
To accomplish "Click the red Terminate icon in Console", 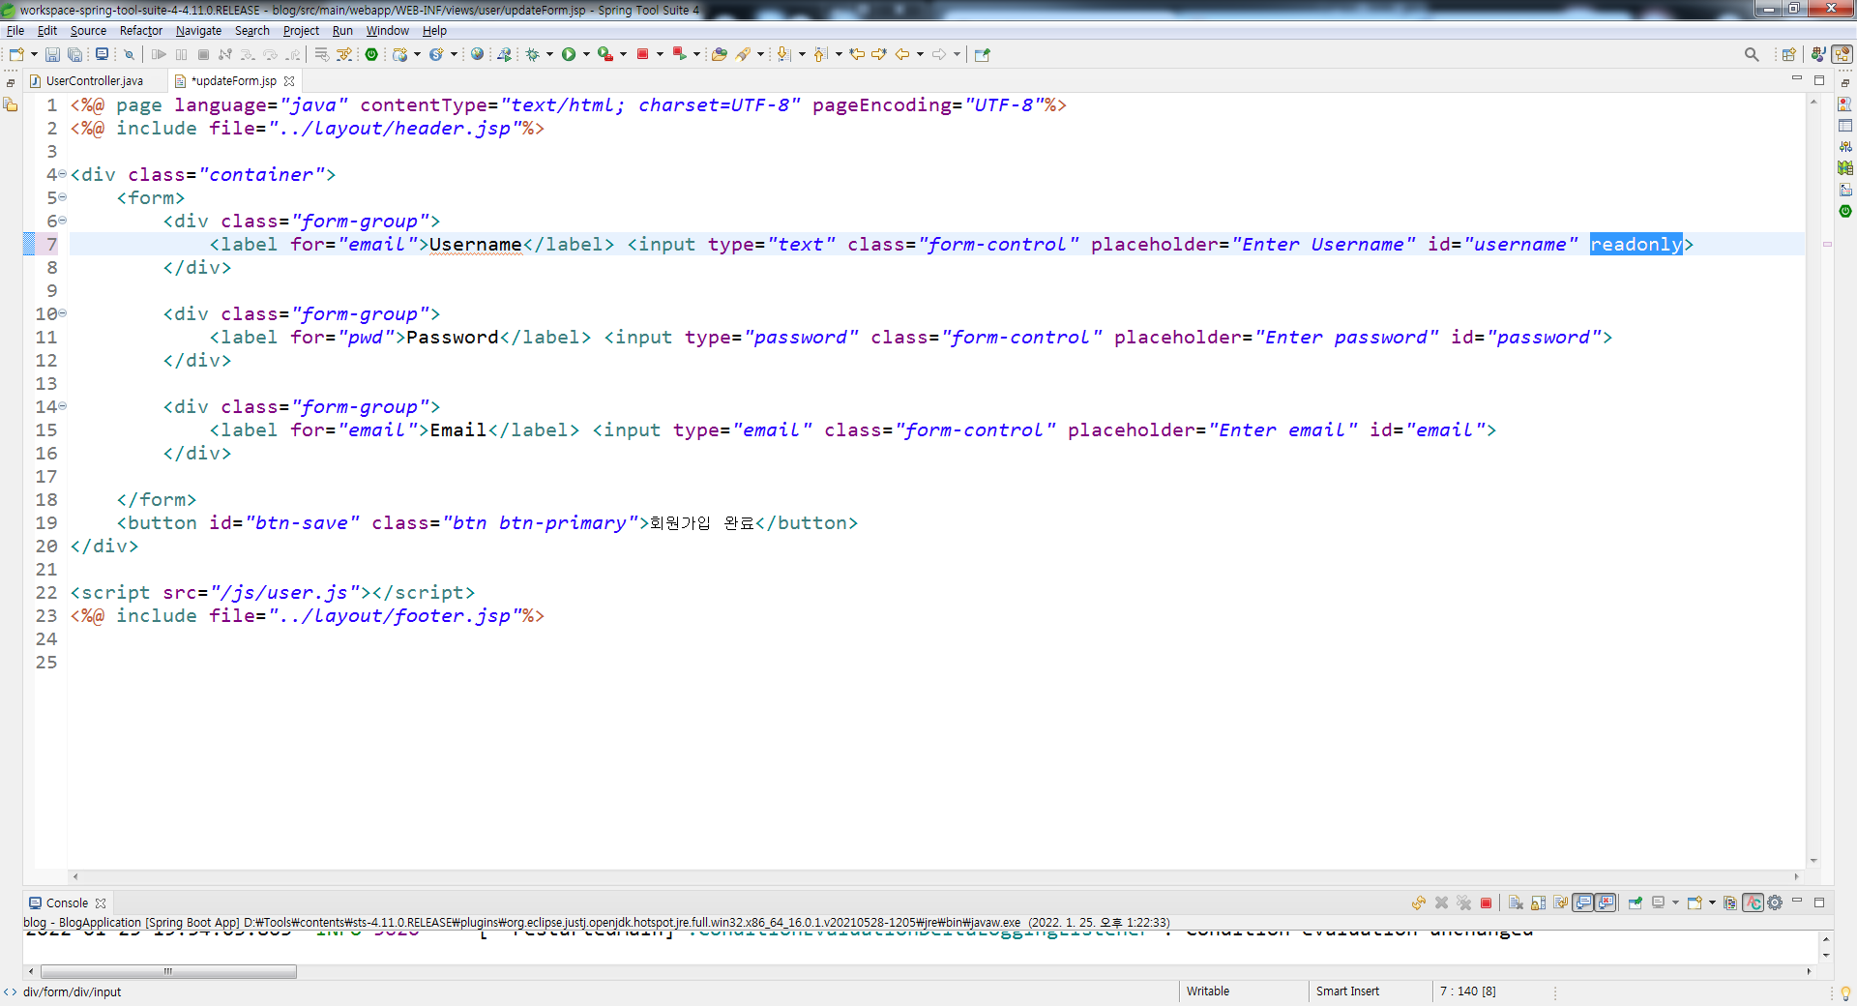I will 1486,902.
